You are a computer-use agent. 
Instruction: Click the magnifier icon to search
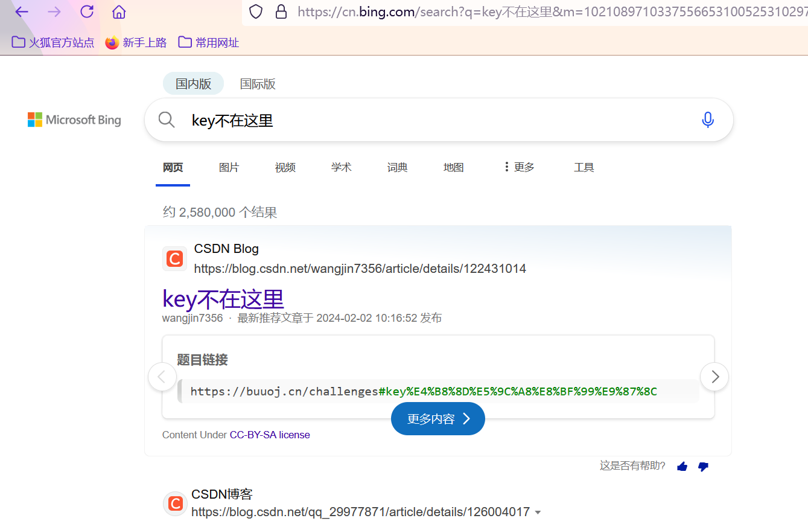tap(166, 120)
